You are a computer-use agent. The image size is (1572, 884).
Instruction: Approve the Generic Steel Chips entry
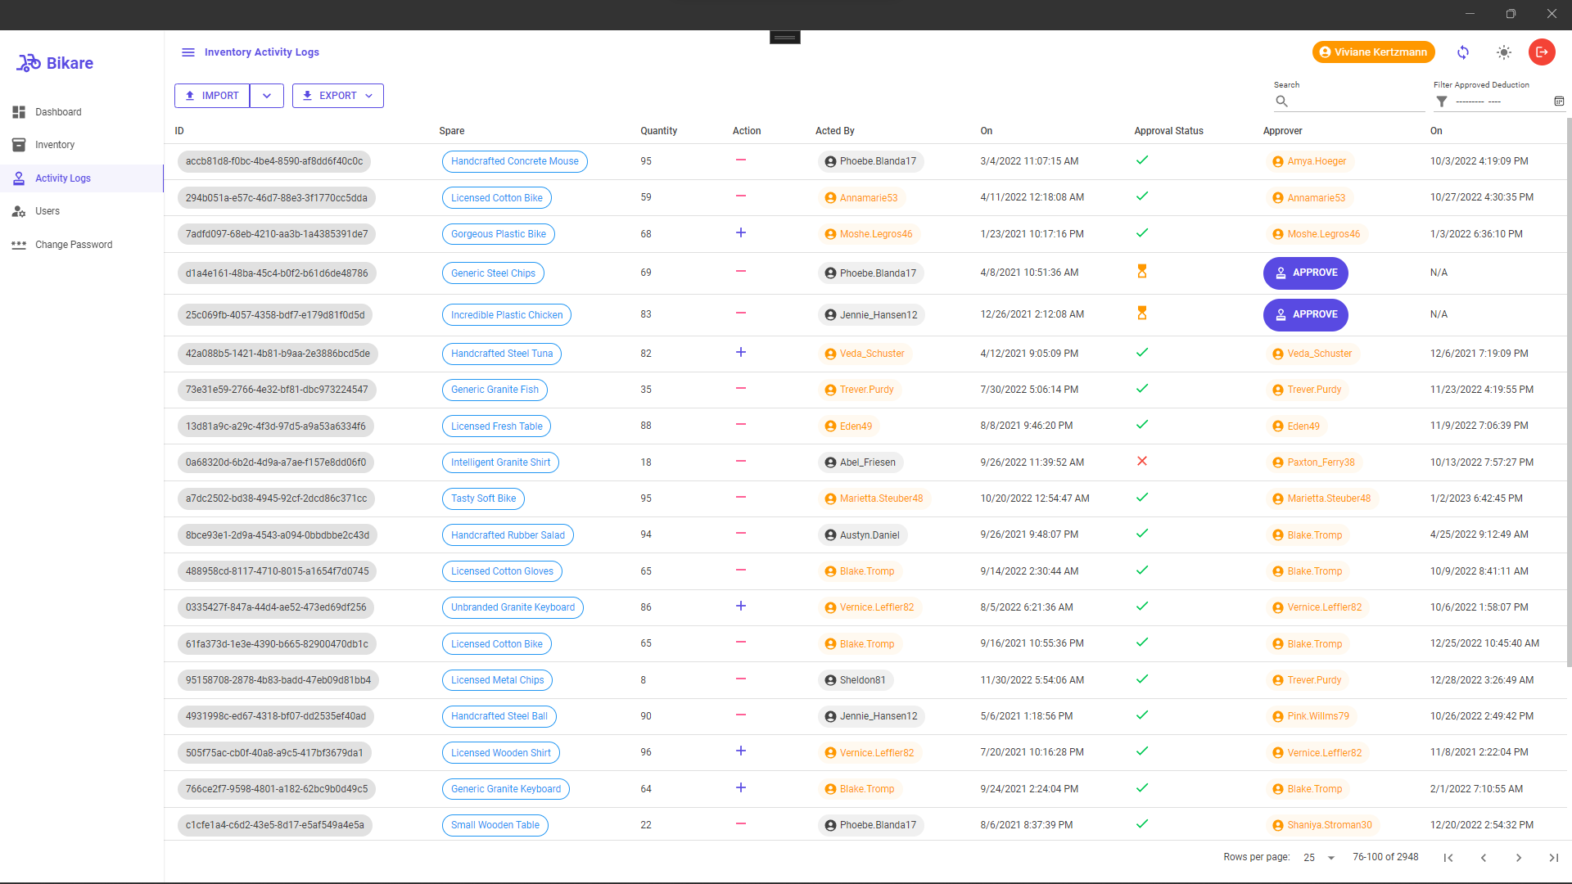(x=1305, y=273)
